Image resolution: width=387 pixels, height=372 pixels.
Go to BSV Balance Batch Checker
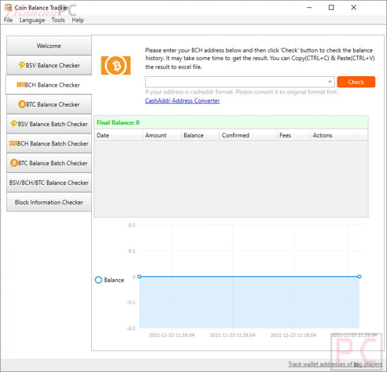[x=49, y=124]
